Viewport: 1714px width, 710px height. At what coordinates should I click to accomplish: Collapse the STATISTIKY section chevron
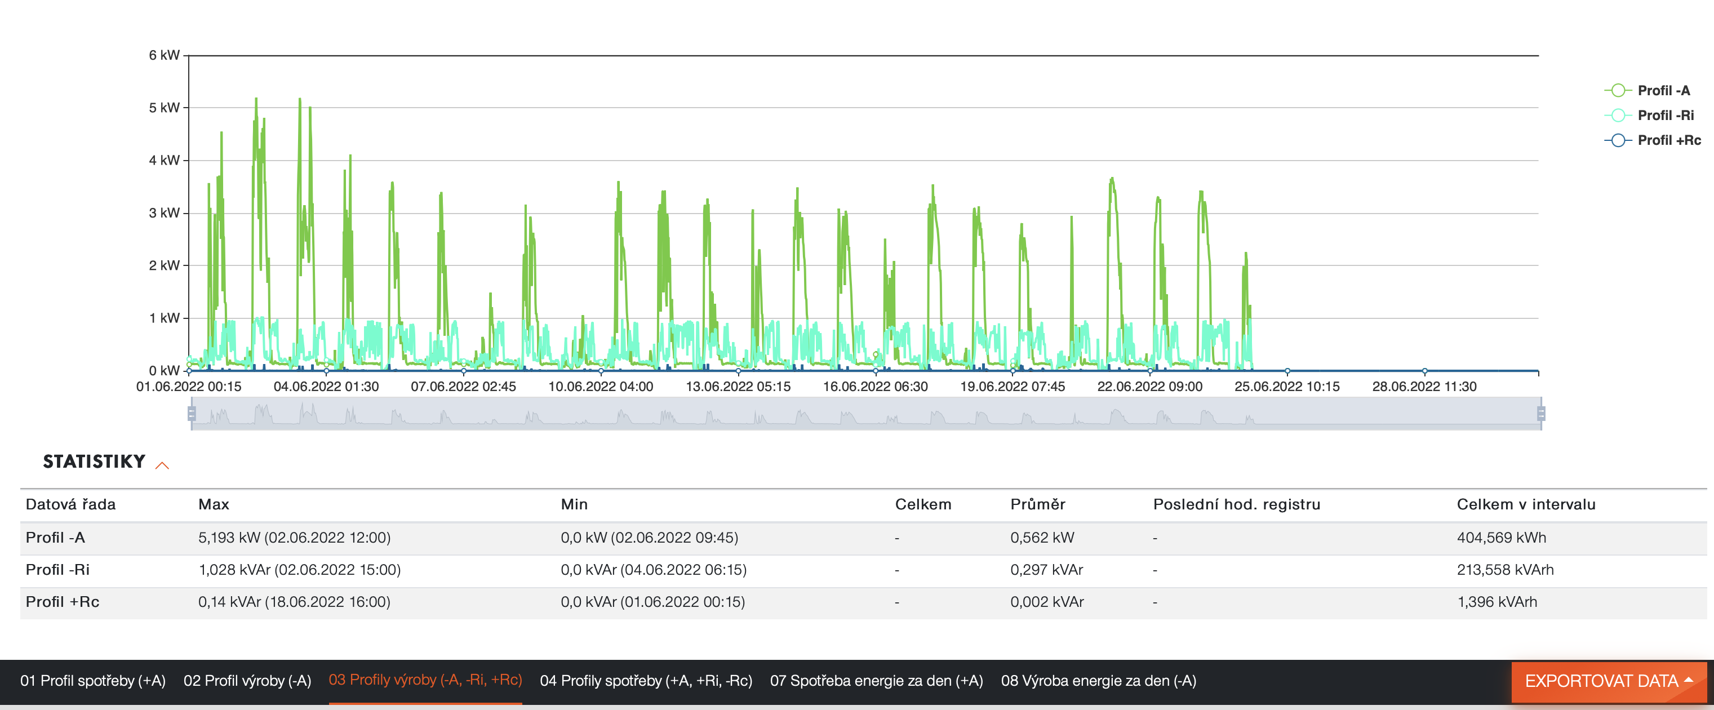[162, 465]
